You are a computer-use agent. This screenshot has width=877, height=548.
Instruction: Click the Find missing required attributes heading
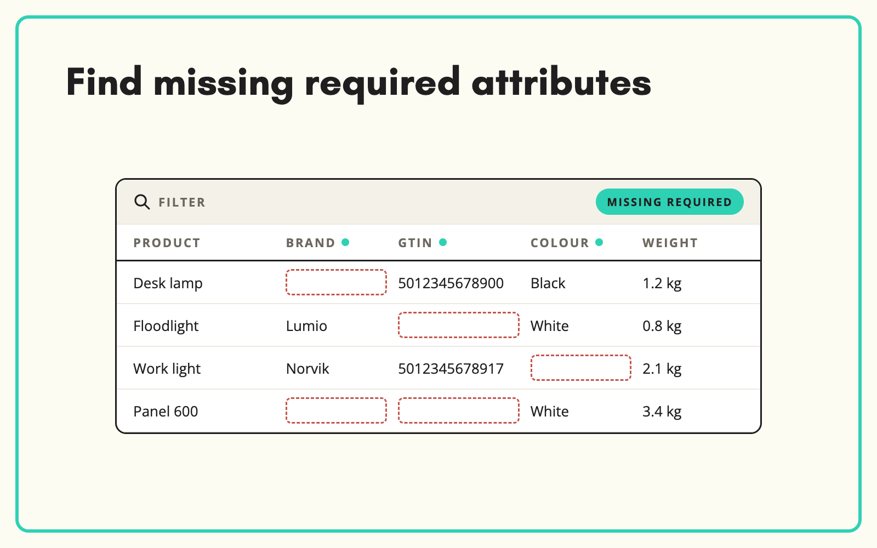[358, 83]
